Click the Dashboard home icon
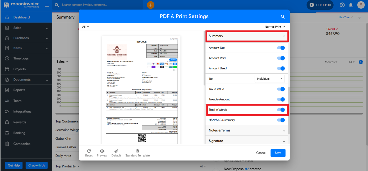The width and height of the screenshot is (368, 171). click(x=7, y=17)
